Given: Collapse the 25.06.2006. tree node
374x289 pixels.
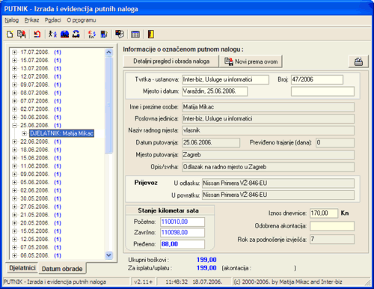Looking at the screenshot, I should [15, 125].
